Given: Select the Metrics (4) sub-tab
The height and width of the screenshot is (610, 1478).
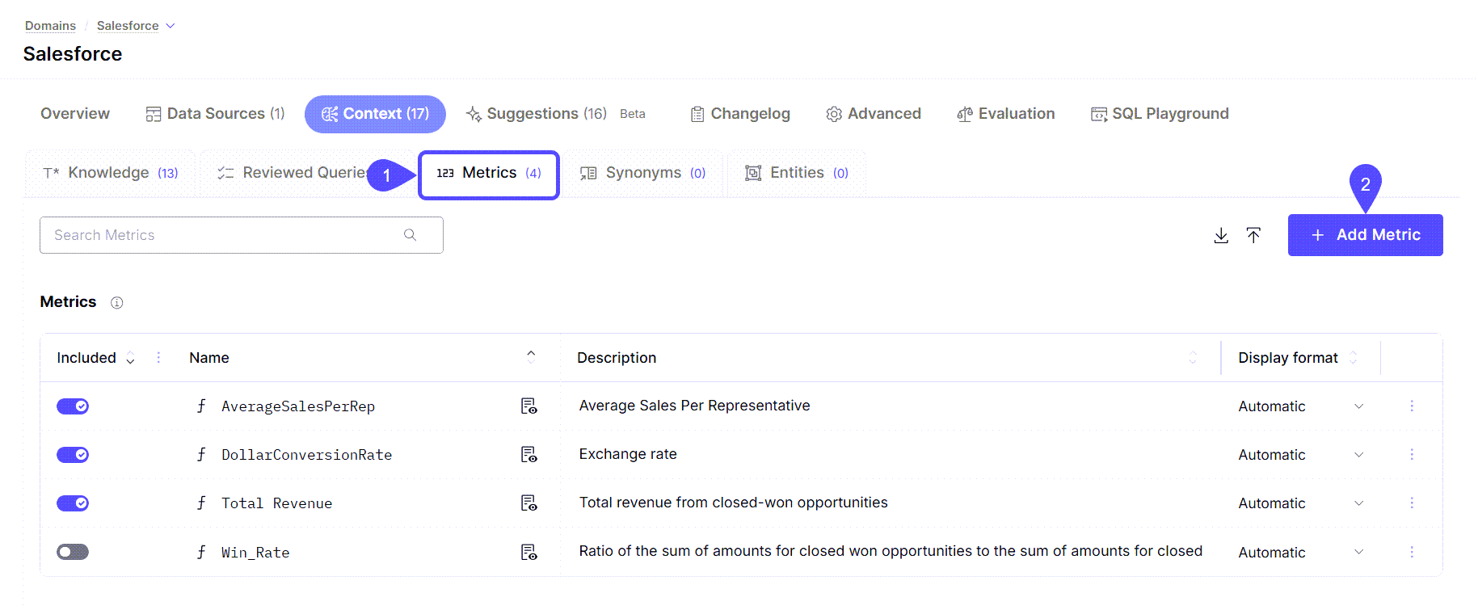Looking at the screenshot, I should [489, 175].
